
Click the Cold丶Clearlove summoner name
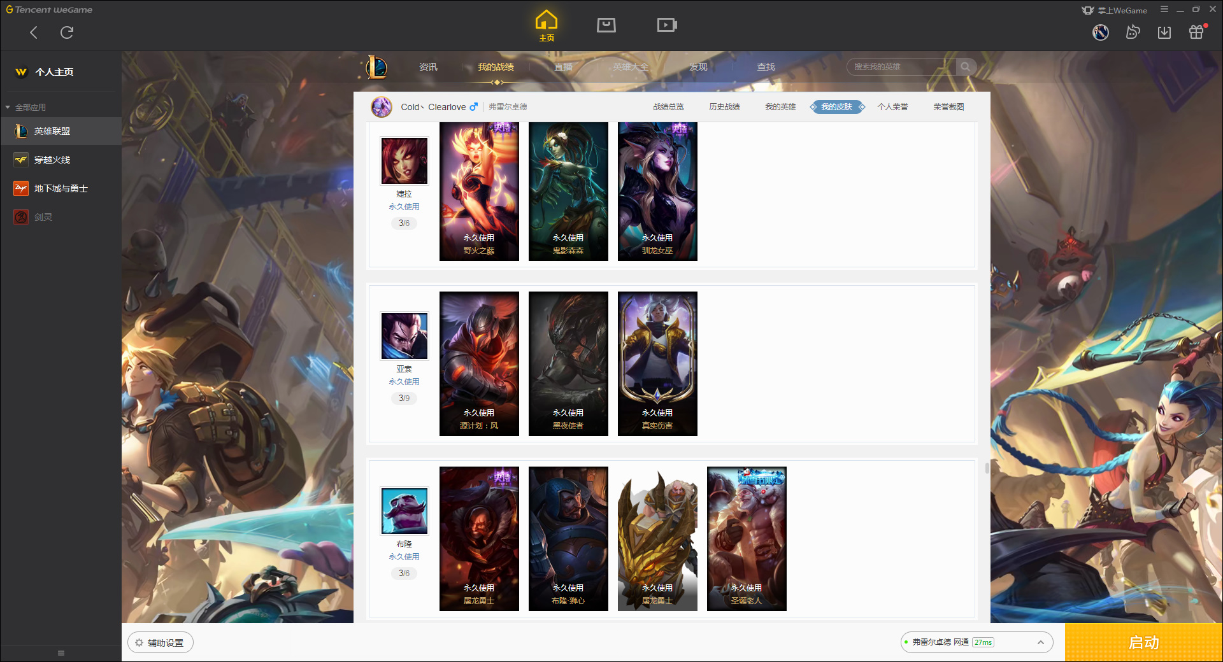(433, 107)
